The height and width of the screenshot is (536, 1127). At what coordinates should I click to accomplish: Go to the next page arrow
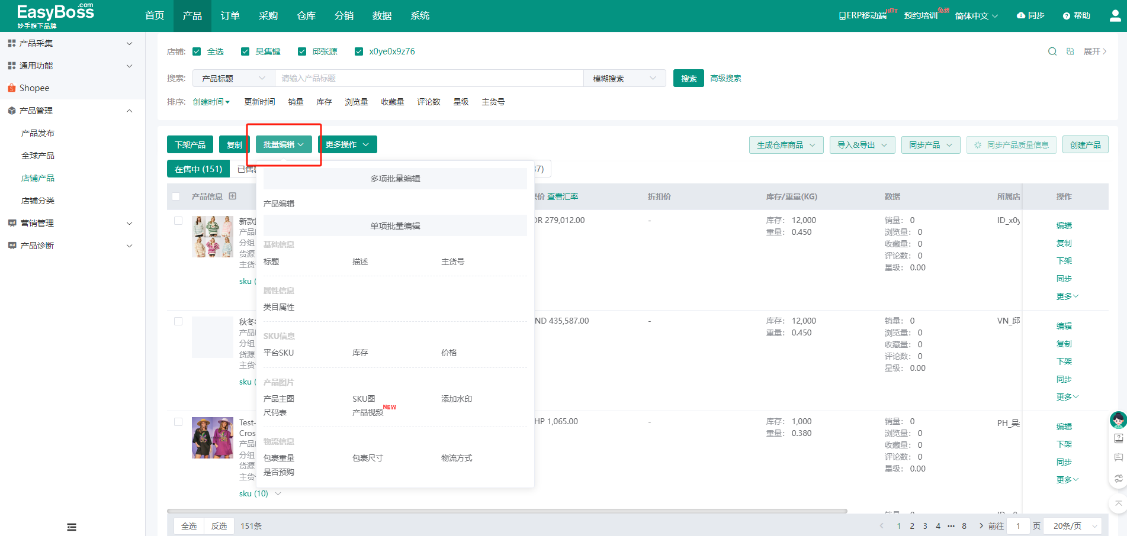coord(981,526)
